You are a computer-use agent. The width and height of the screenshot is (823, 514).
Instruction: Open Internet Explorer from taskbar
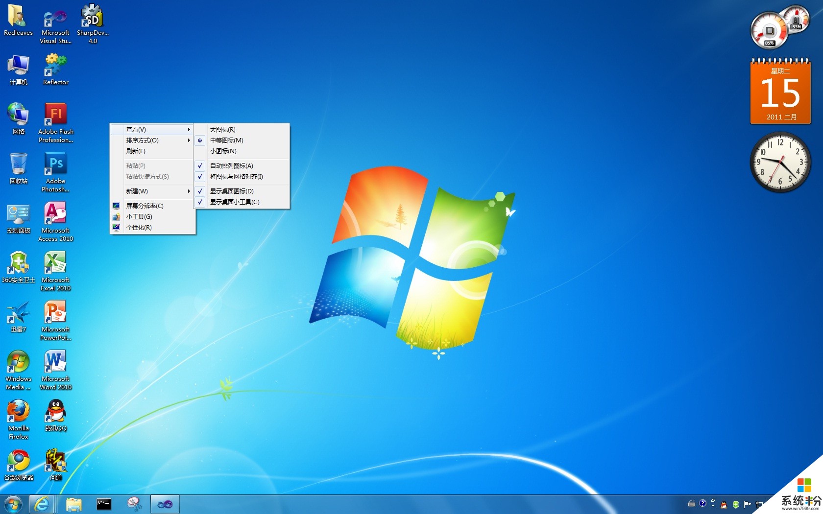point(41,504)
